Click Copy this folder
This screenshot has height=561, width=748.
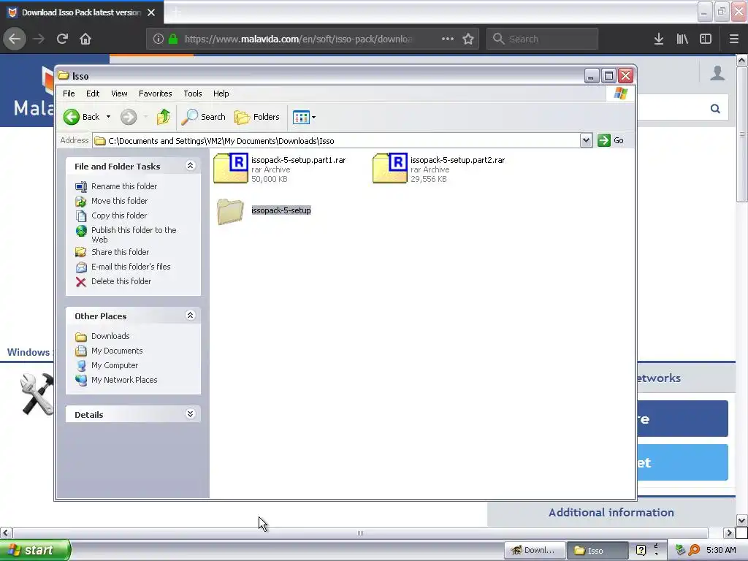[x=119, y=215]
